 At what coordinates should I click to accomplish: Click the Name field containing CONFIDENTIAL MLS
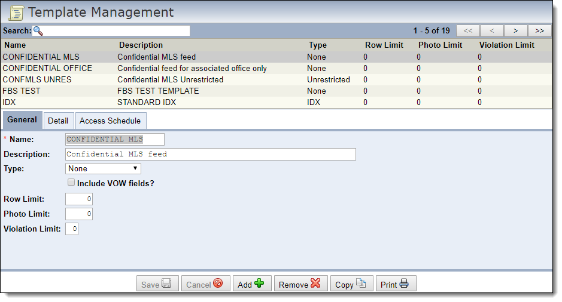point(115,140)
